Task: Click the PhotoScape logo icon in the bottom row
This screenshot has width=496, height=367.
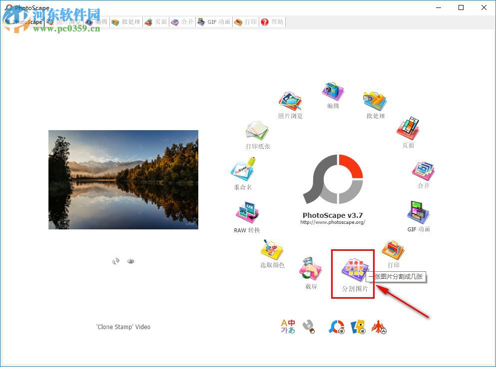Action: (x=337, y=327)
